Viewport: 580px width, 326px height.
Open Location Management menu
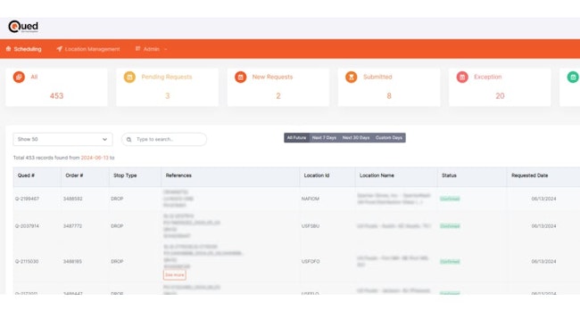coord(88,49)
